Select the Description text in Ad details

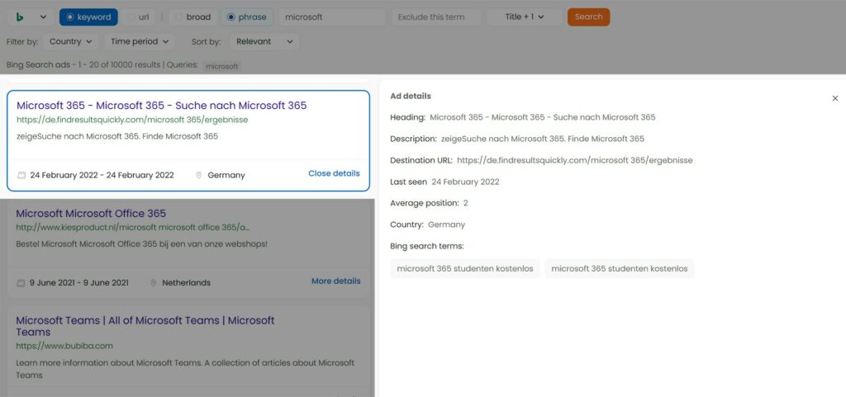coord(542,139)
